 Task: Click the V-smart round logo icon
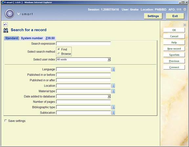click(x=10, y=14)
